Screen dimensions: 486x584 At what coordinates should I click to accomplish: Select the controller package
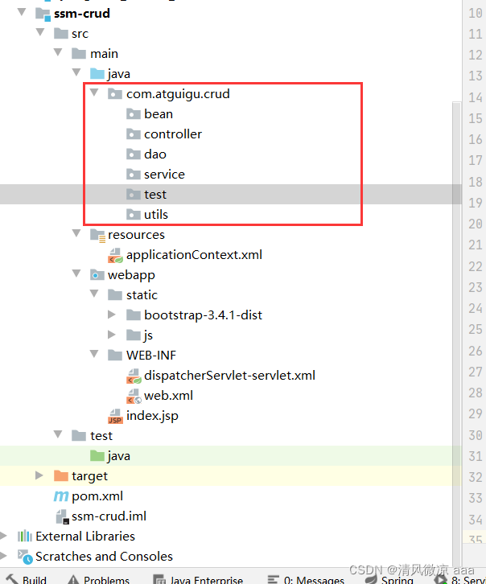pos(173,134)
